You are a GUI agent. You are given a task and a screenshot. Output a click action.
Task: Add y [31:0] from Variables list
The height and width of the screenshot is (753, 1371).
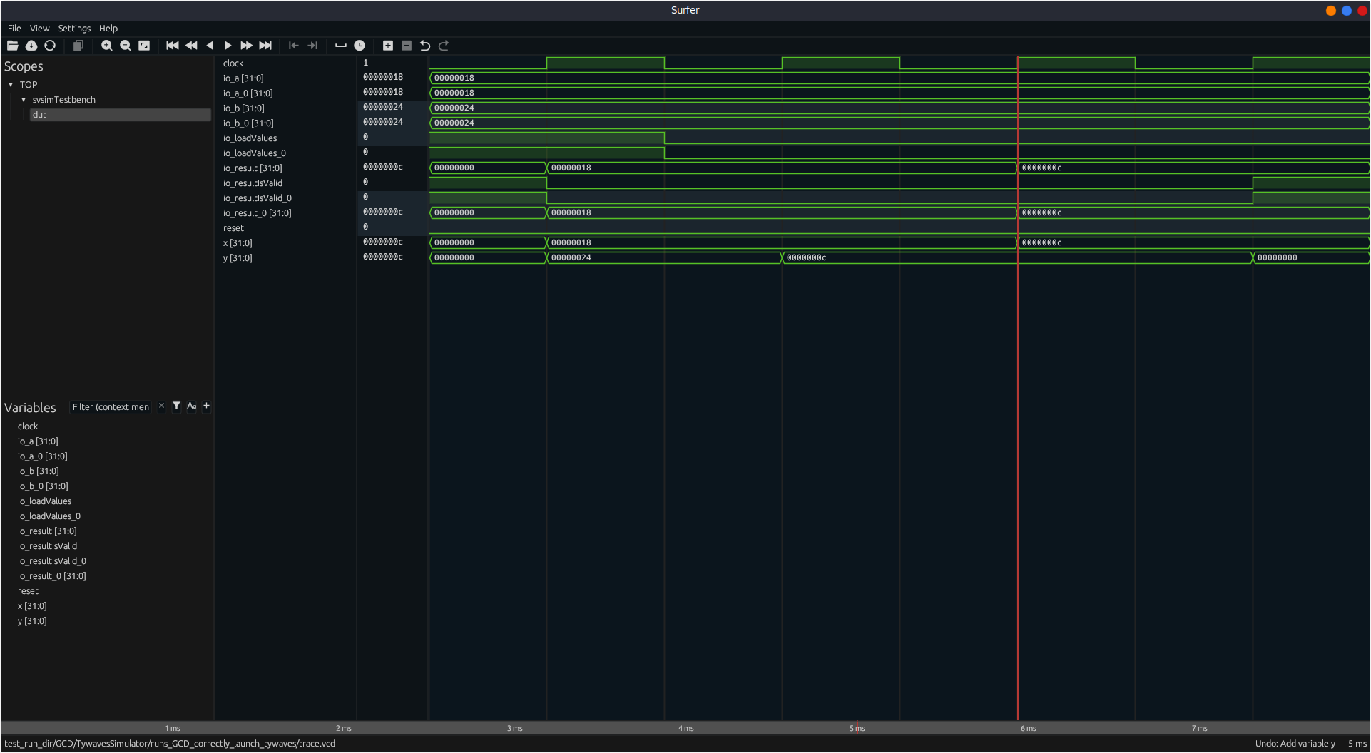click(x=32, y=621)
